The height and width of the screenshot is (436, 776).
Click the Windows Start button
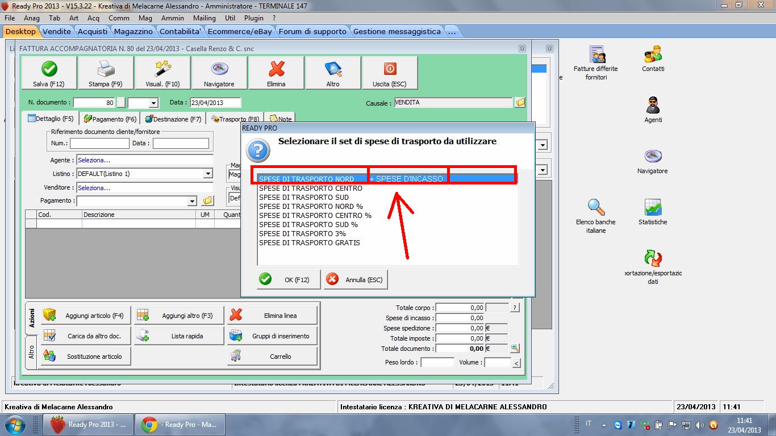14,424
